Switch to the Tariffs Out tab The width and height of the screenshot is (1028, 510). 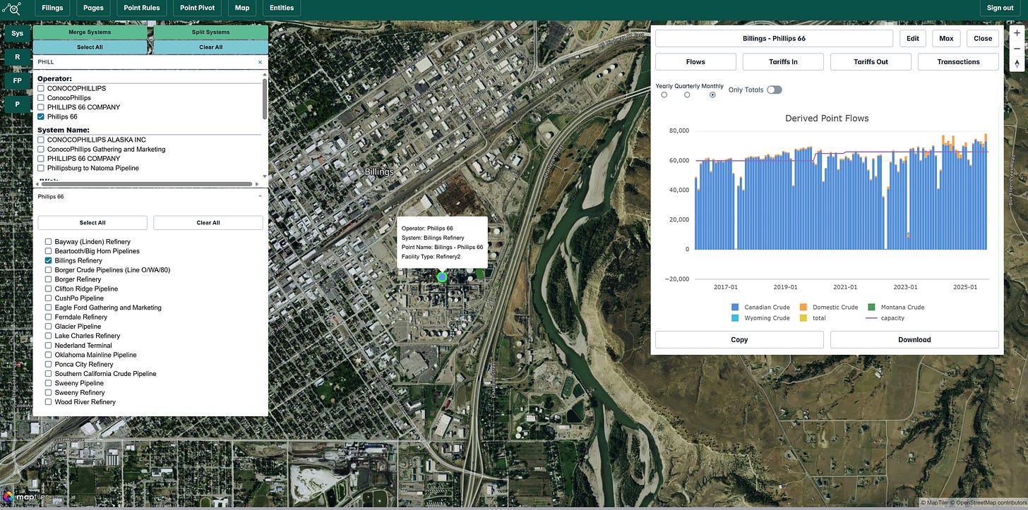click(871, 62)
